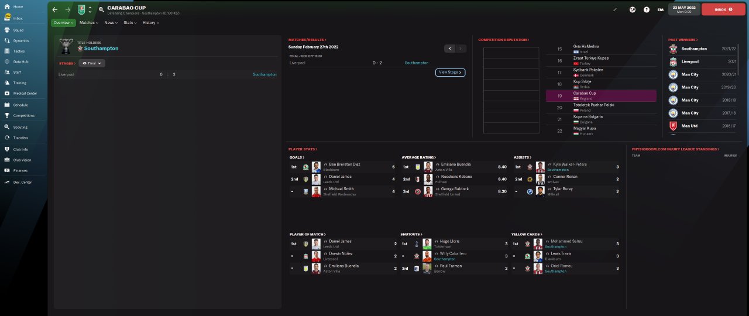Open the Past Winners section link
This screenshot has height=316, width=749.
683,40
